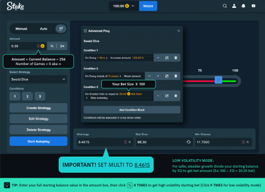
Task: Switch to Auto betting mode
Action: coord(43,29)
